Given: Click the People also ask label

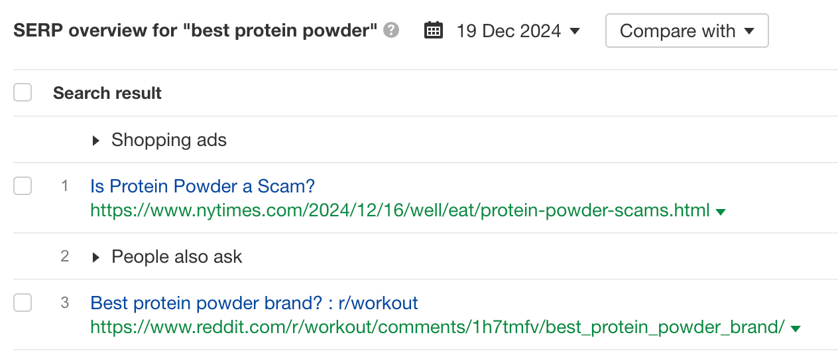Looking at the screenshot, I should point(176,257).
